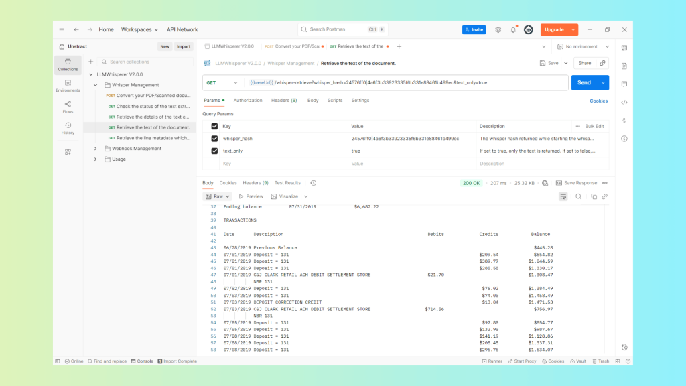The image size is (686, 386).
Task: Open the Environments sidebar icon
Action: coord(68,86)
